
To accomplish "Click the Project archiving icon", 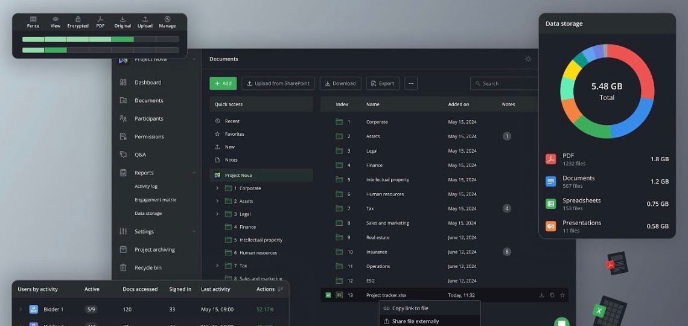I will [x=123, y=249].
